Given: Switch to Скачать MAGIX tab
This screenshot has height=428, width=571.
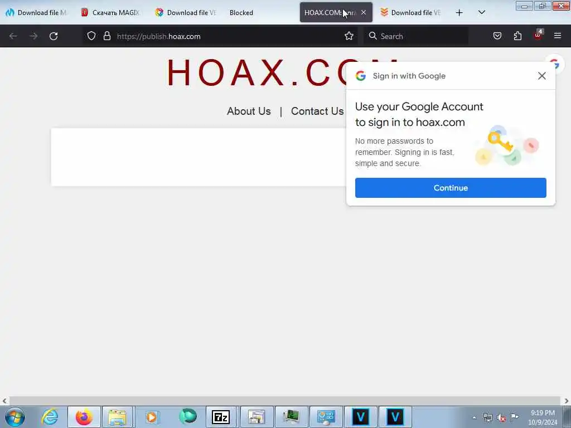Looking at the screenshot, I should [x=110, y=13].
